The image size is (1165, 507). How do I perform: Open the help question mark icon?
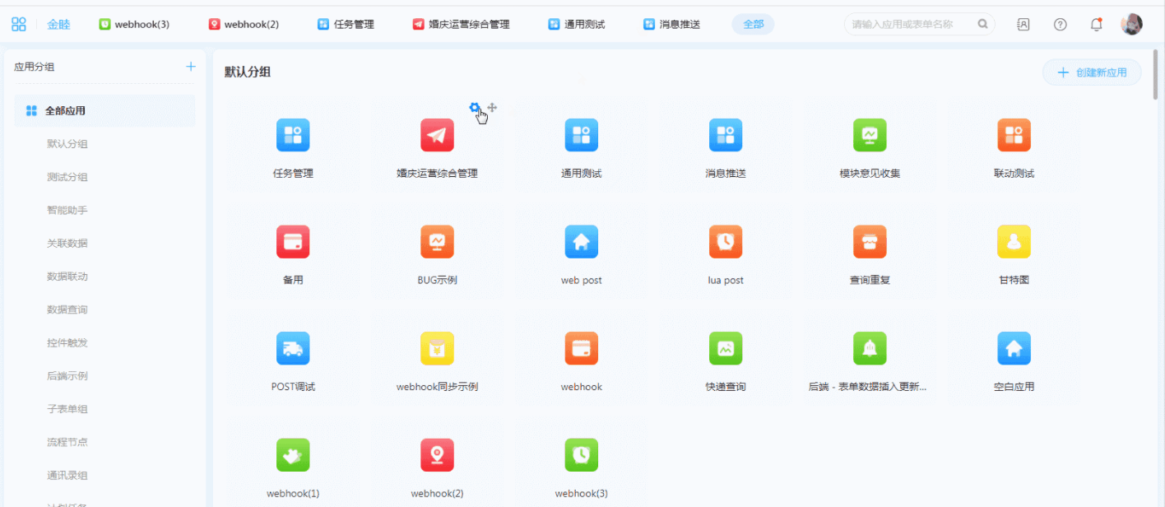tap(1061, 25)
